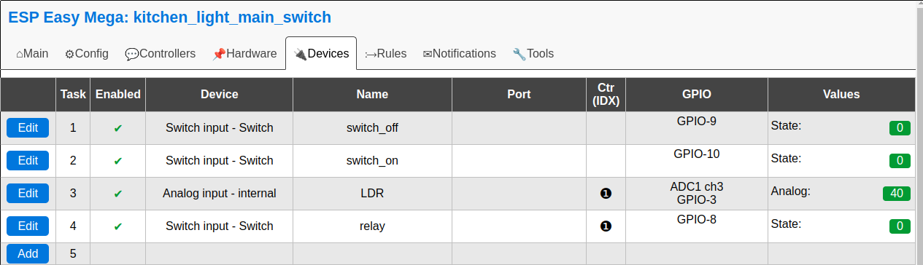The height and width of the screenshot is (265, 923).
Task: Click ESP Easy Mega kitchen_light_main_switch title
Action: coord(169,17)
